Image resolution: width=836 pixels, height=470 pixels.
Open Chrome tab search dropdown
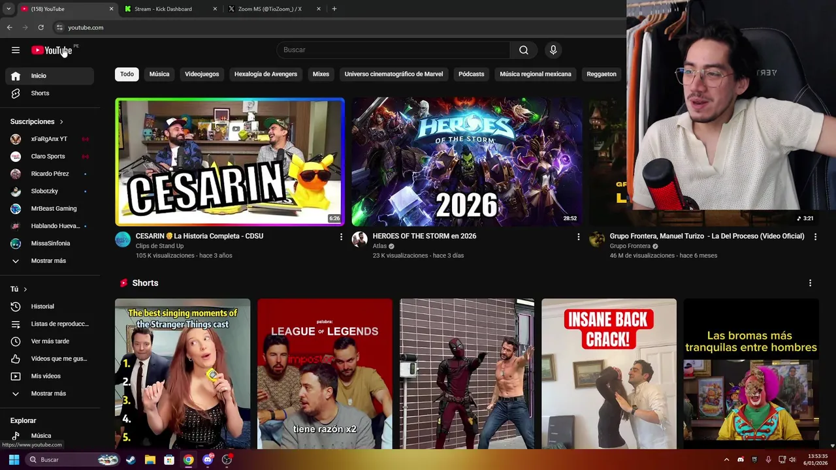(x=8, y=9)
